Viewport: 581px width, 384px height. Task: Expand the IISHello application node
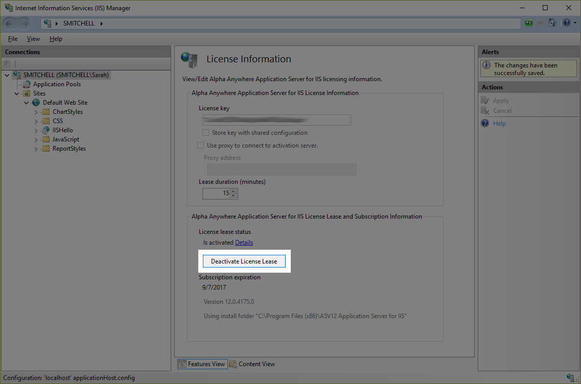36,131
